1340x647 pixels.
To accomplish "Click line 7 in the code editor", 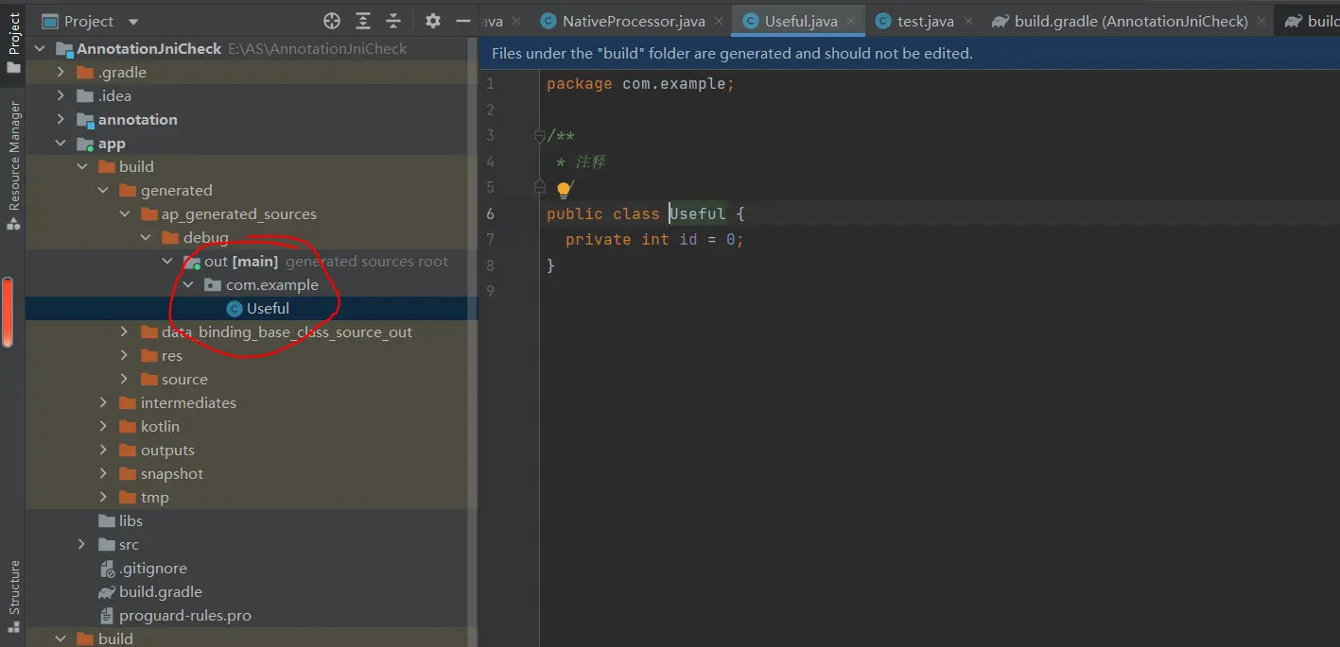I will (x=654, y=240).
